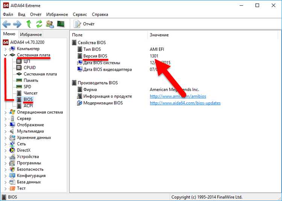The image size is (282, 201).
Task: Go forward with the blue right arrow
Action: (17, 24)
